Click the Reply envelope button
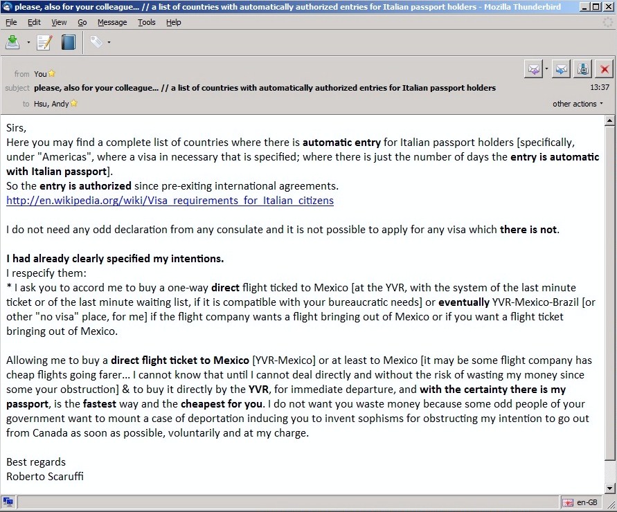Viewport: 617px width, 512px height. (x=534, y=70)
